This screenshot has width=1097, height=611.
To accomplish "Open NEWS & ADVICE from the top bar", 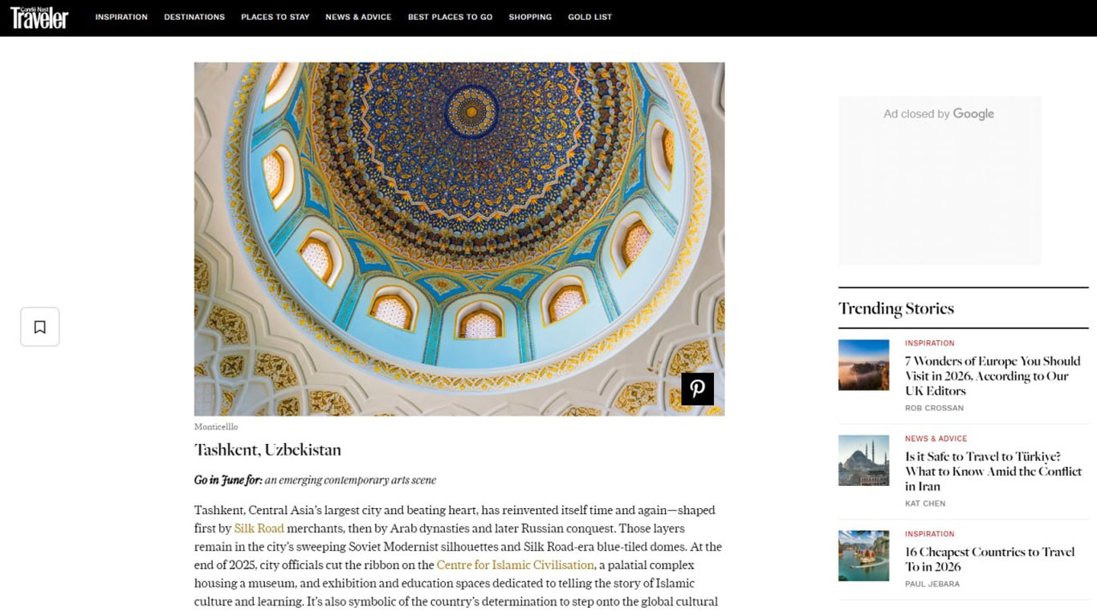I will tap(358, 16).
